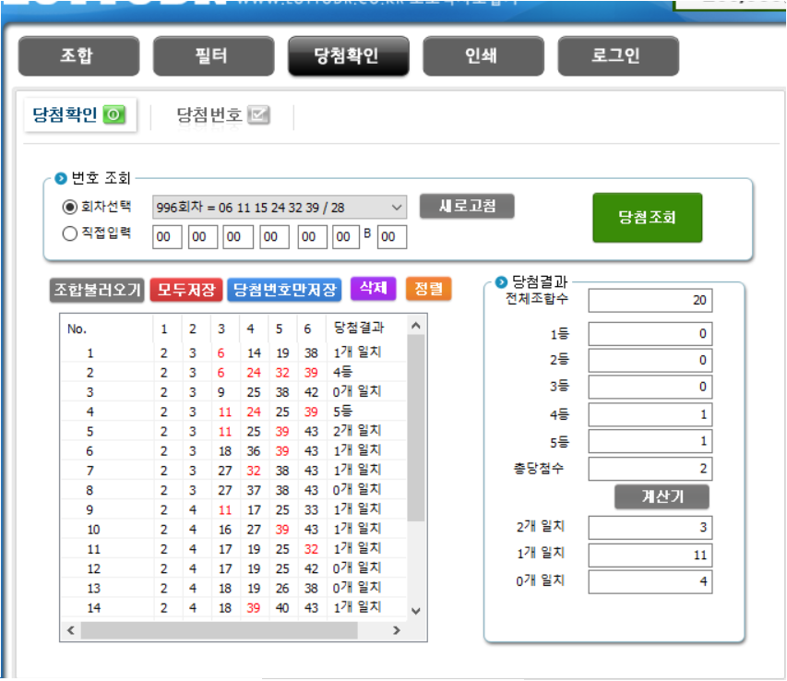Click the bonus number B input field
The image size is (787, 681).
[392, 237]
